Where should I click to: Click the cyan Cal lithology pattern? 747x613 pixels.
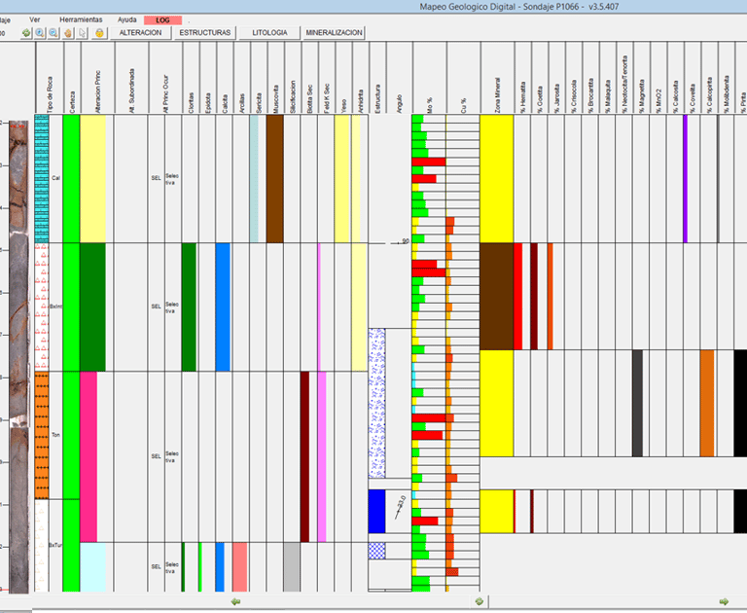tap(42, 179)
